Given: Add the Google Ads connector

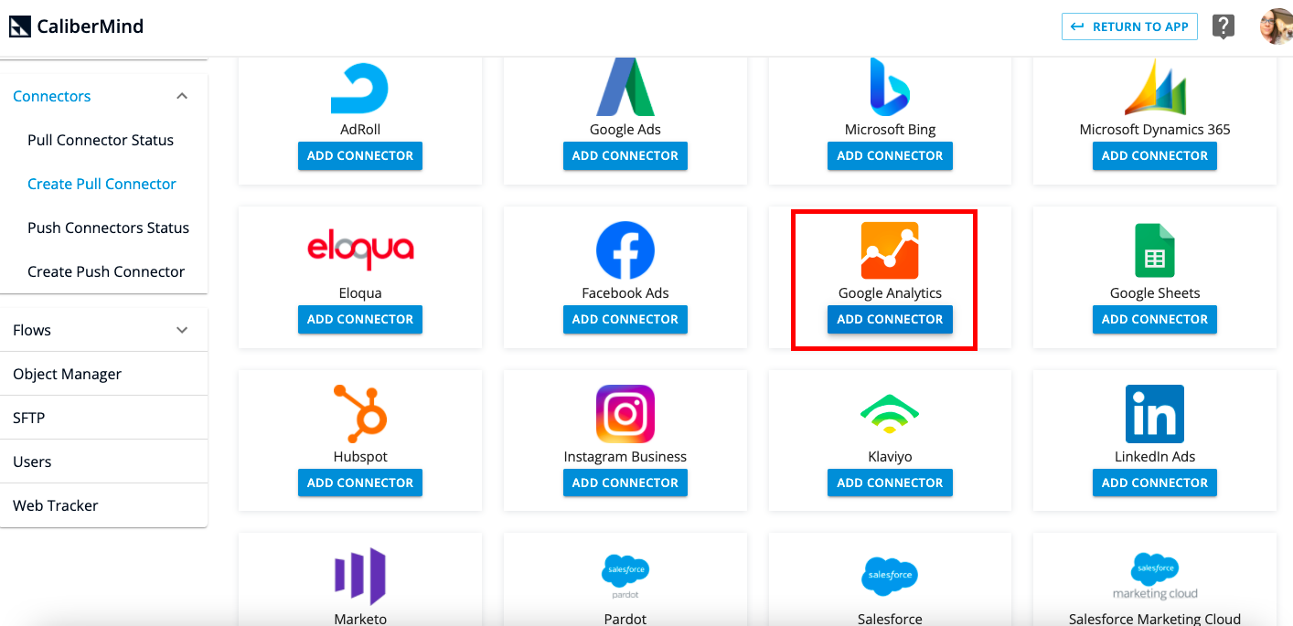Looking at the screenshot, I should click(x=625, y=155).
